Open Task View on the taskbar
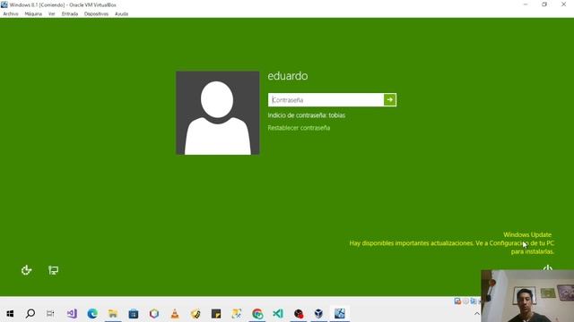Screen dimensions: 574x322 [x=50, y=313]
